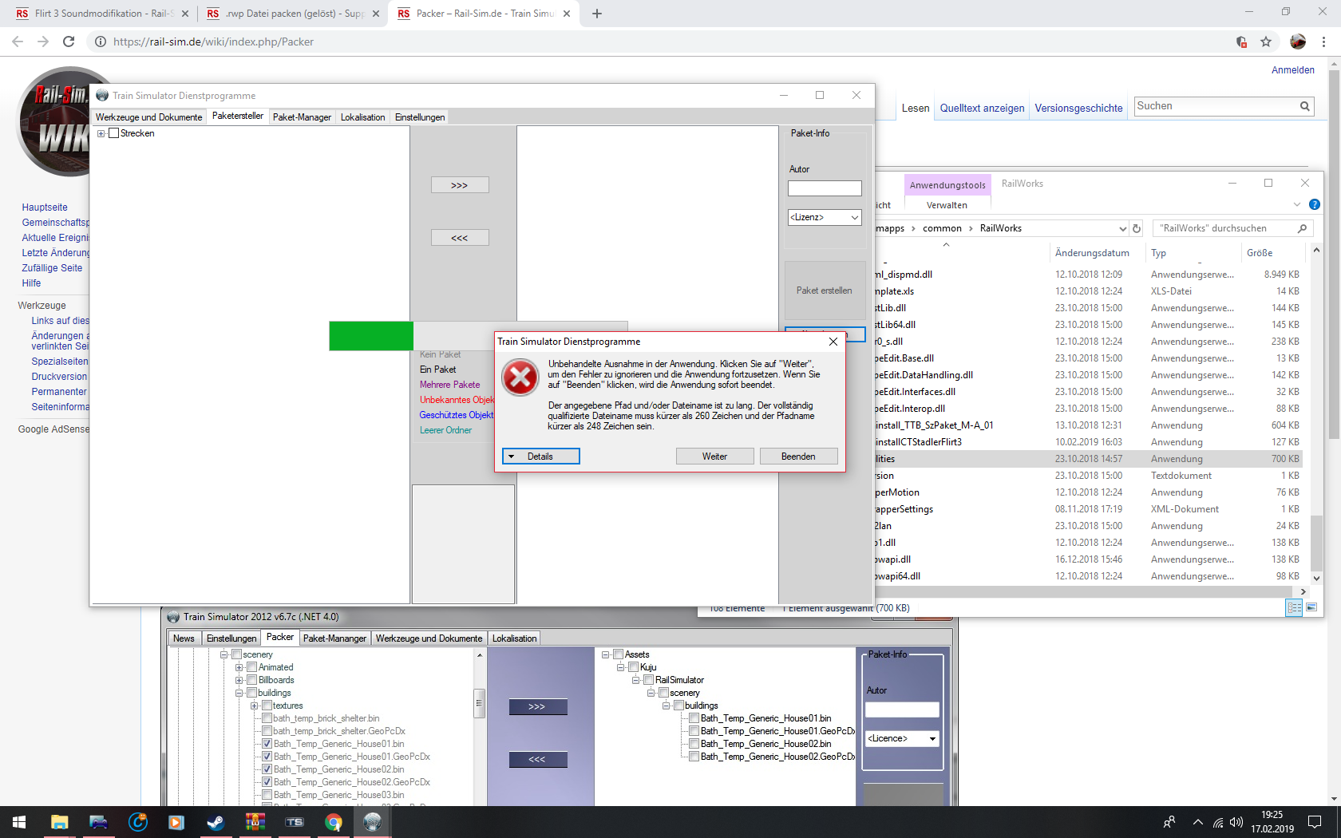This screenshot has width=1341, height=838.
Task: Switch Explorer to details view
Action: coord(1294,608)
